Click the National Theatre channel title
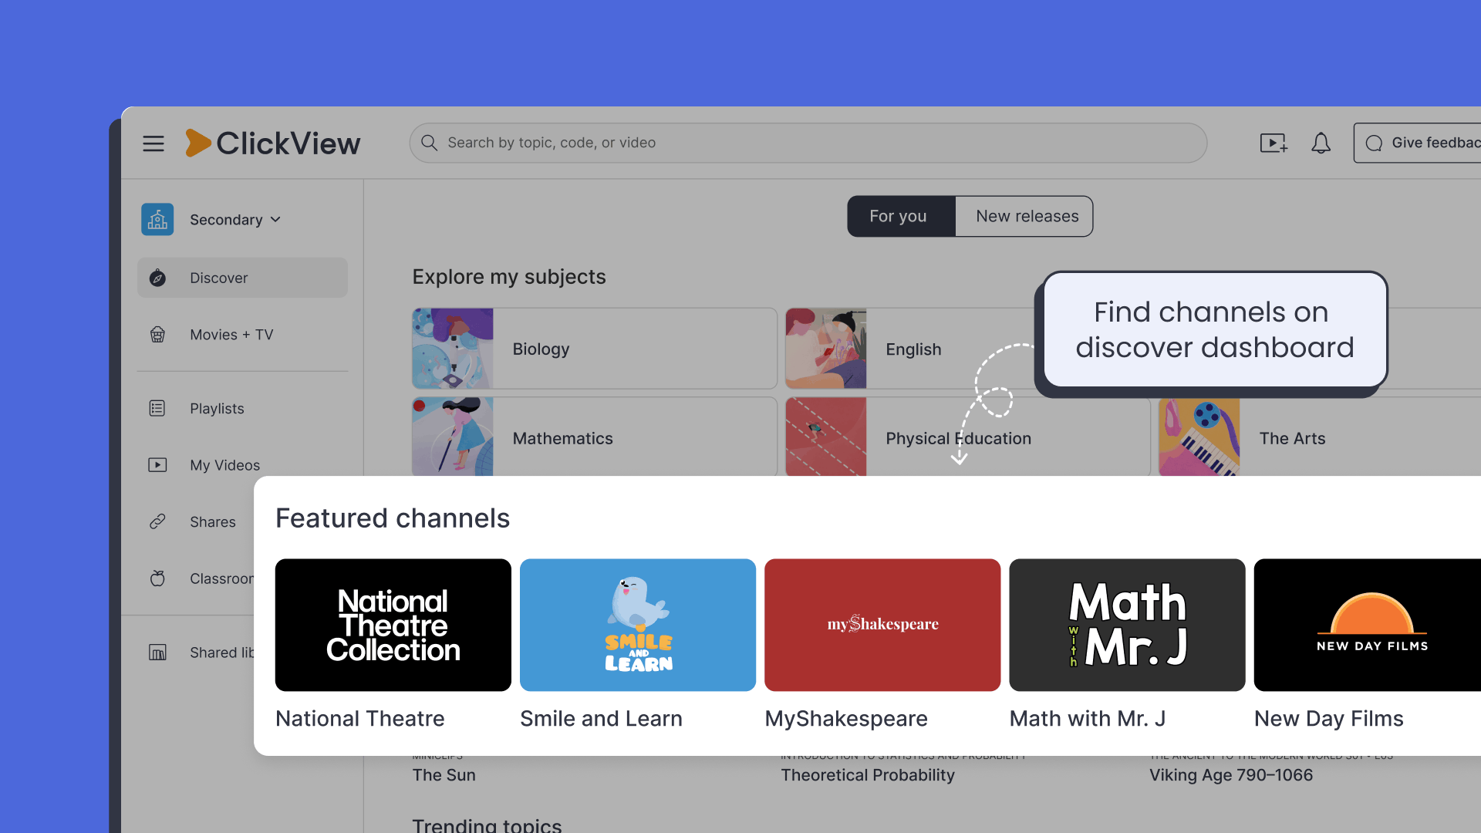 [x=360, y=719]
